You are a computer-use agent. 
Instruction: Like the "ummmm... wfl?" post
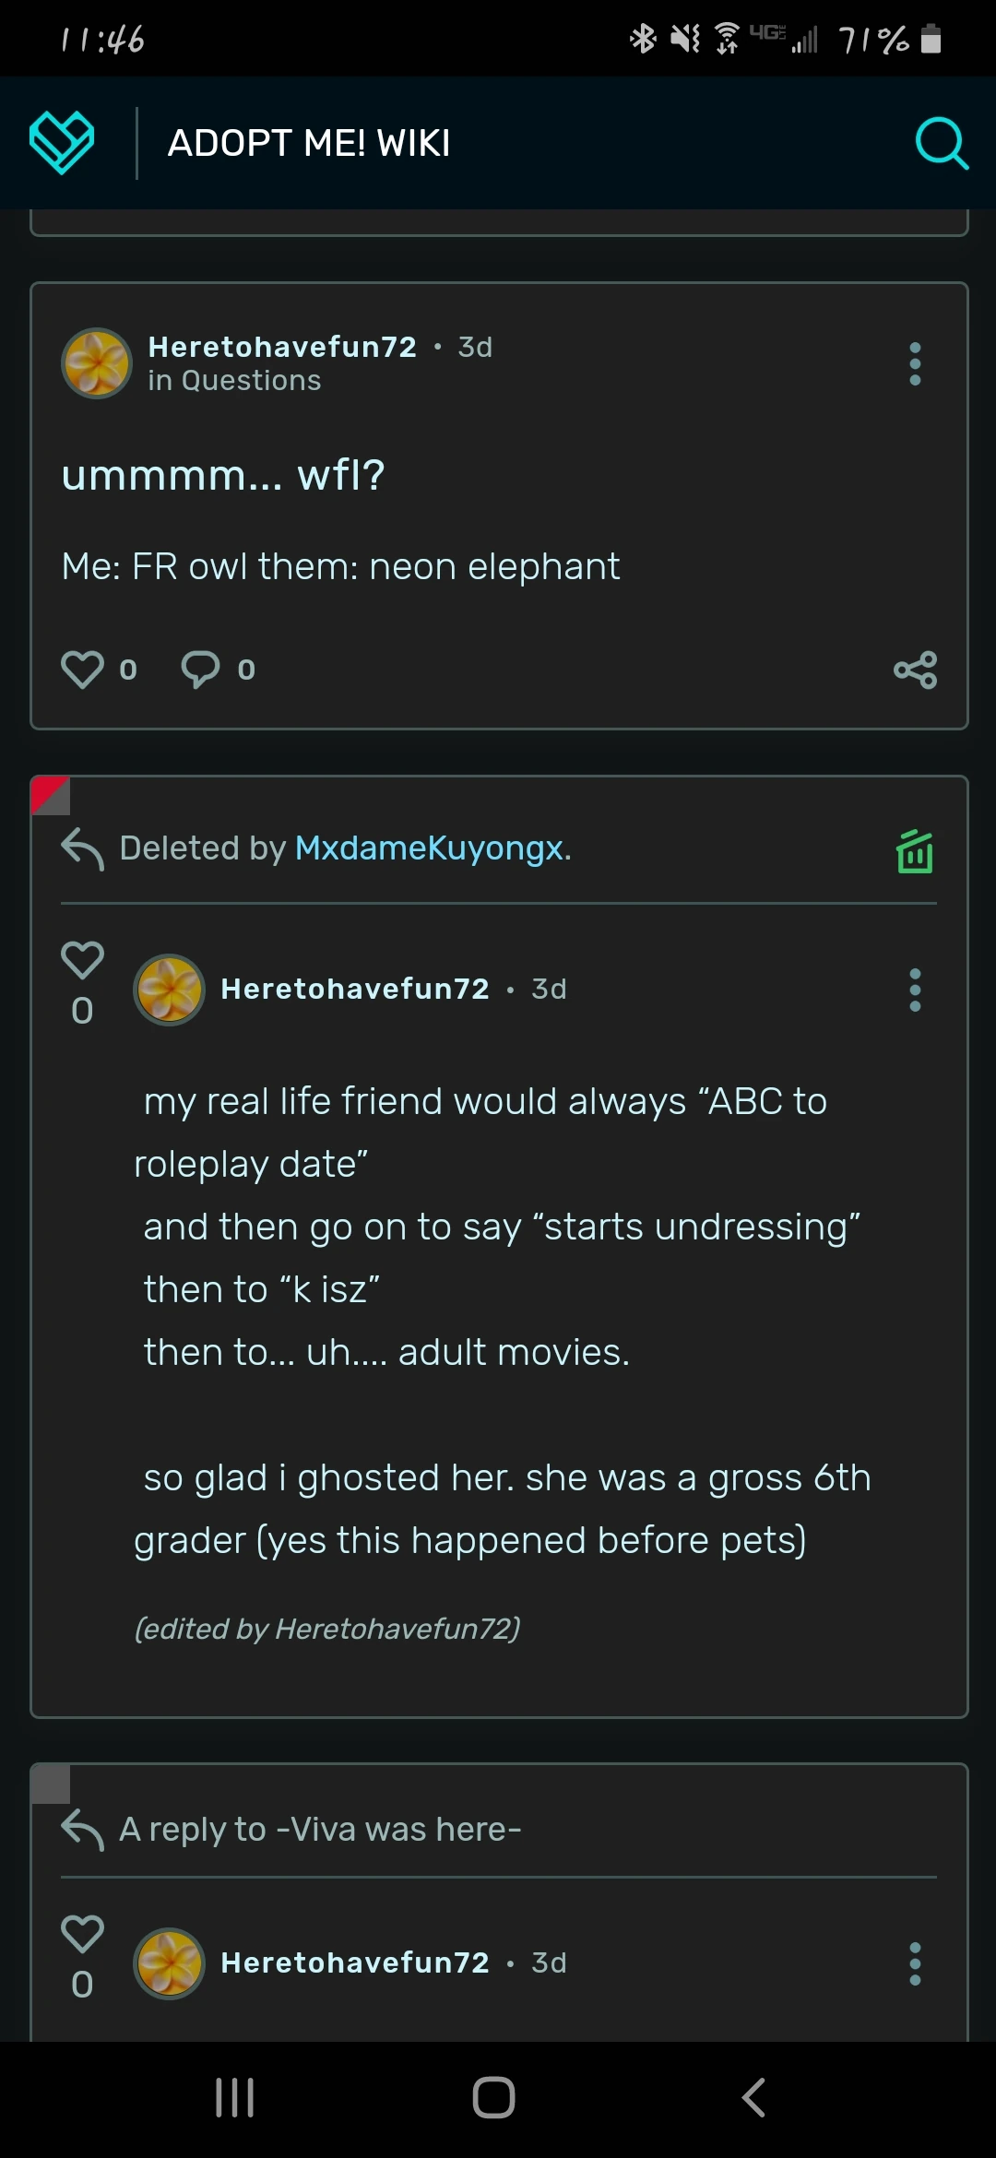82,670
